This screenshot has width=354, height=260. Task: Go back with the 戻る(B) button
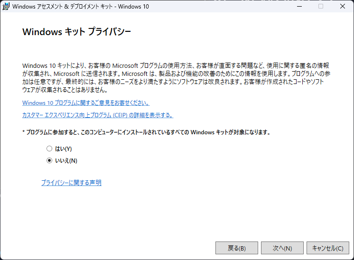[237, 248]
